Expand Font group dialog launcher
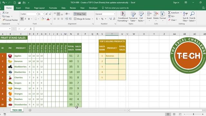Viewport: 206px width, 116px height. click(51, 24)
